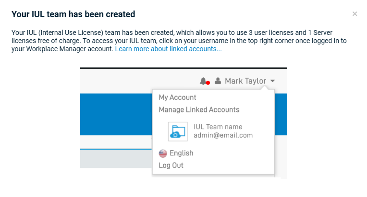This screenshot has width=367, height=197.
Task: Click the notification bell icon
Action: click(x=203, y=81)
